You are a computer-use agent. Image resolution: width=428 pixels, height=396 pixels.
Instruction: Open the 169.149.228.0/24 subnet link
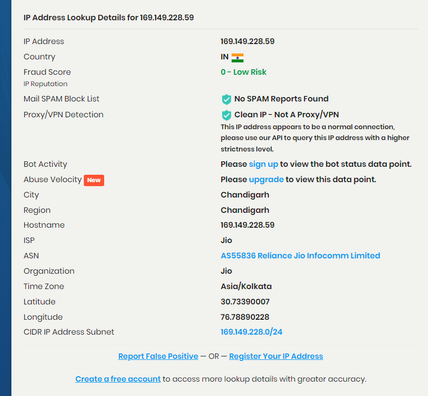coord(251,332)
